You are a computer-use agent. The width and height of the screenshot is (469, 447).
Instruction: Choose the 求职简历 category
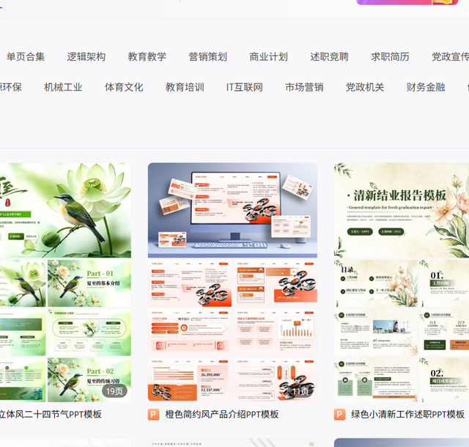(x=390, y=57)
